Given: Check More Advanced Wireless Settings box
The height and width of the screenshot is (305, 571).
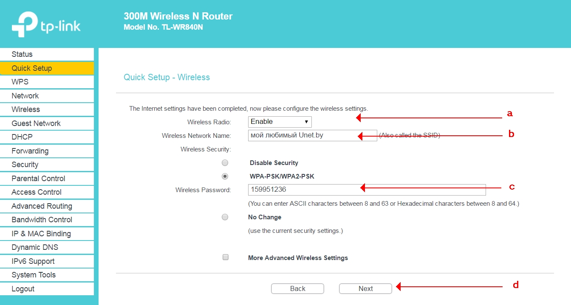Looking at the screenshot, I should tap(226, 257).
